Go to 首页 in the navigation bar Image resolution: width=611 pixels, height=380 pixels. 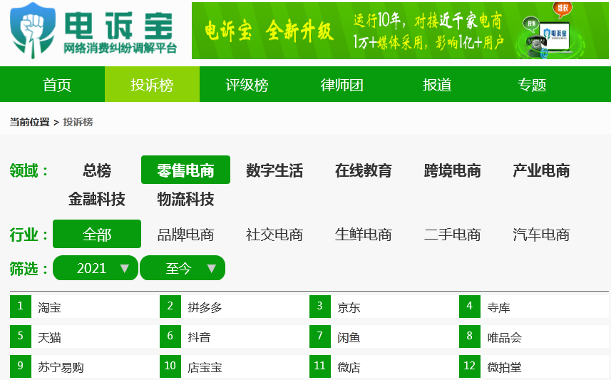57,85
